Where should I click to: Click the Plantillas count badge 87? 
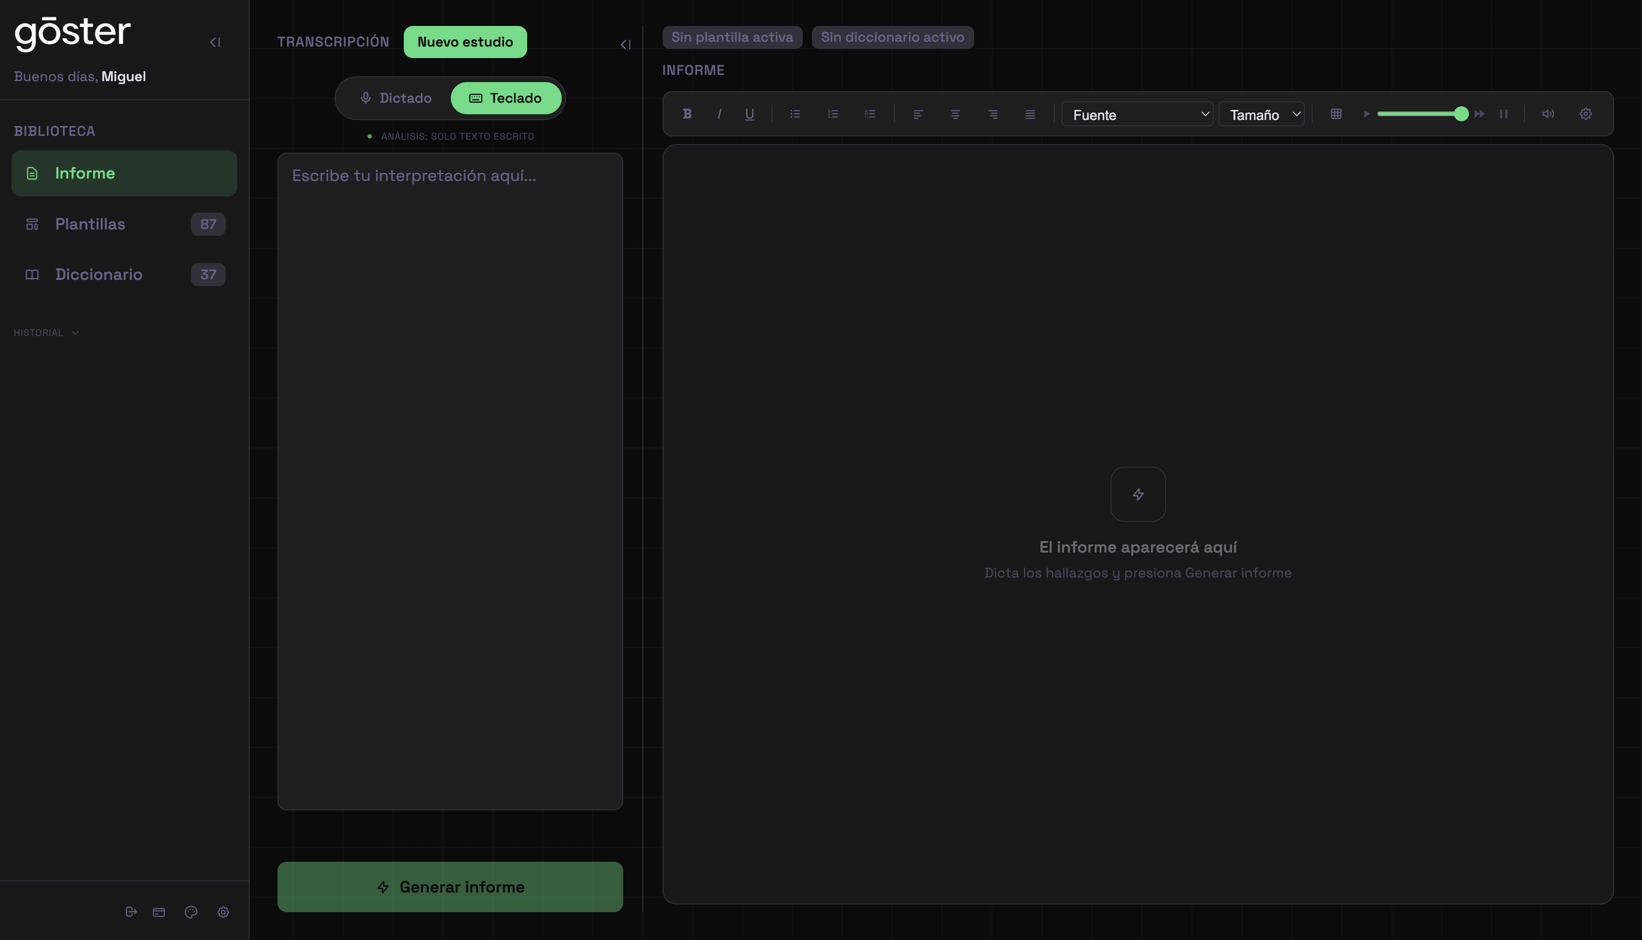(208, 224)
